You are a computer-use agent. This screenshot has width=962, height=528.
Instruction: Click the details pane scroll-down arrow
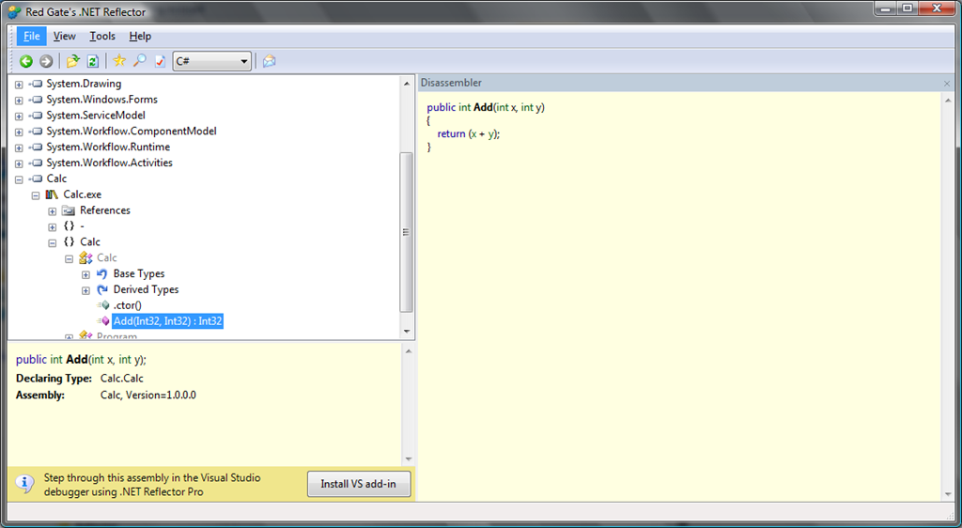coord(409,459)
